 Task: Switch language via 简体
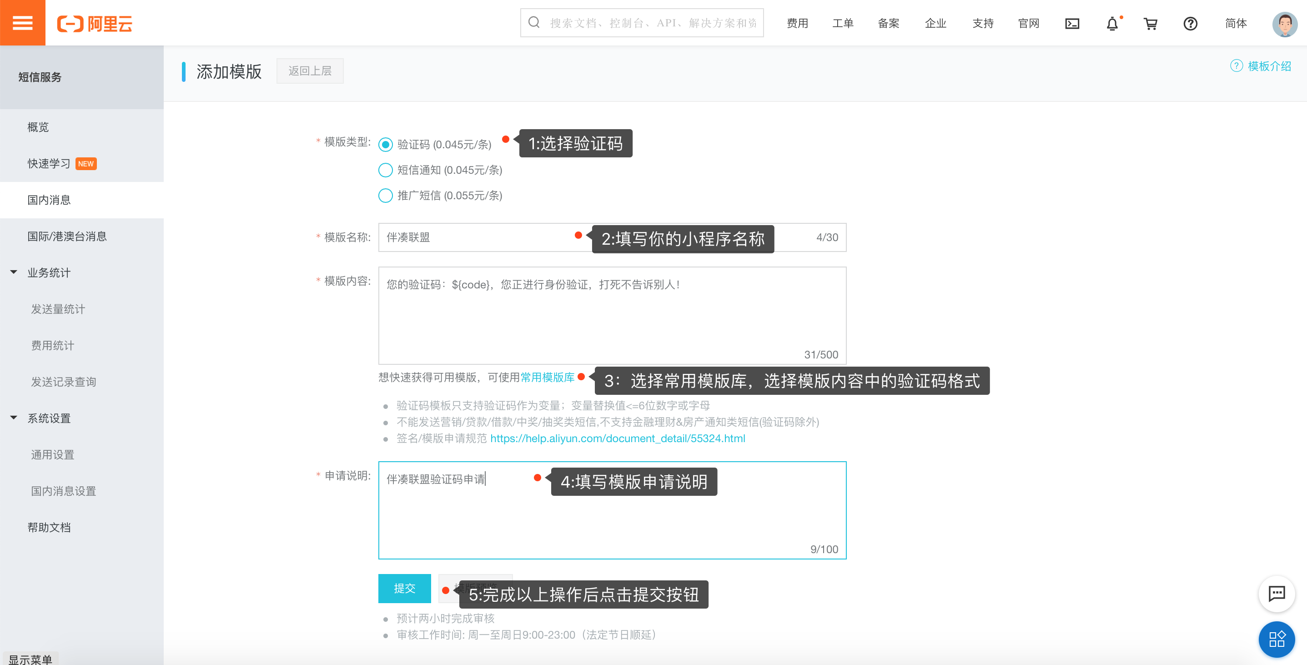tap(1236, 23)
